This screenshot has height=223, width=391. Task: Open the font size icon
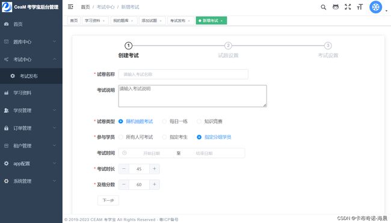[360, 7]
